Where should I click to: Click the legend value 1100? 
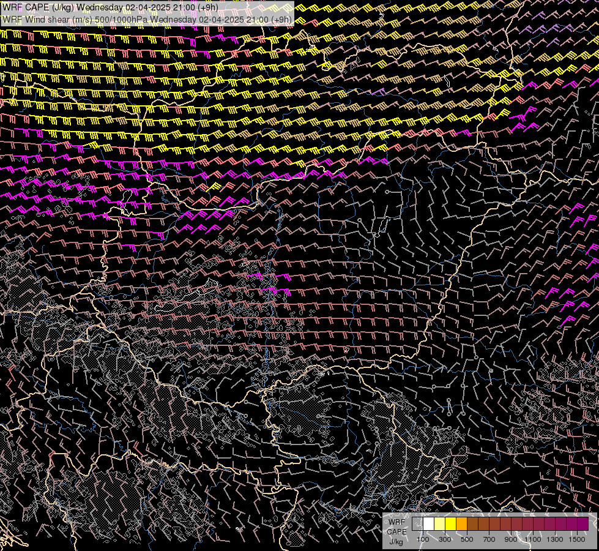[x=533, y=539]
